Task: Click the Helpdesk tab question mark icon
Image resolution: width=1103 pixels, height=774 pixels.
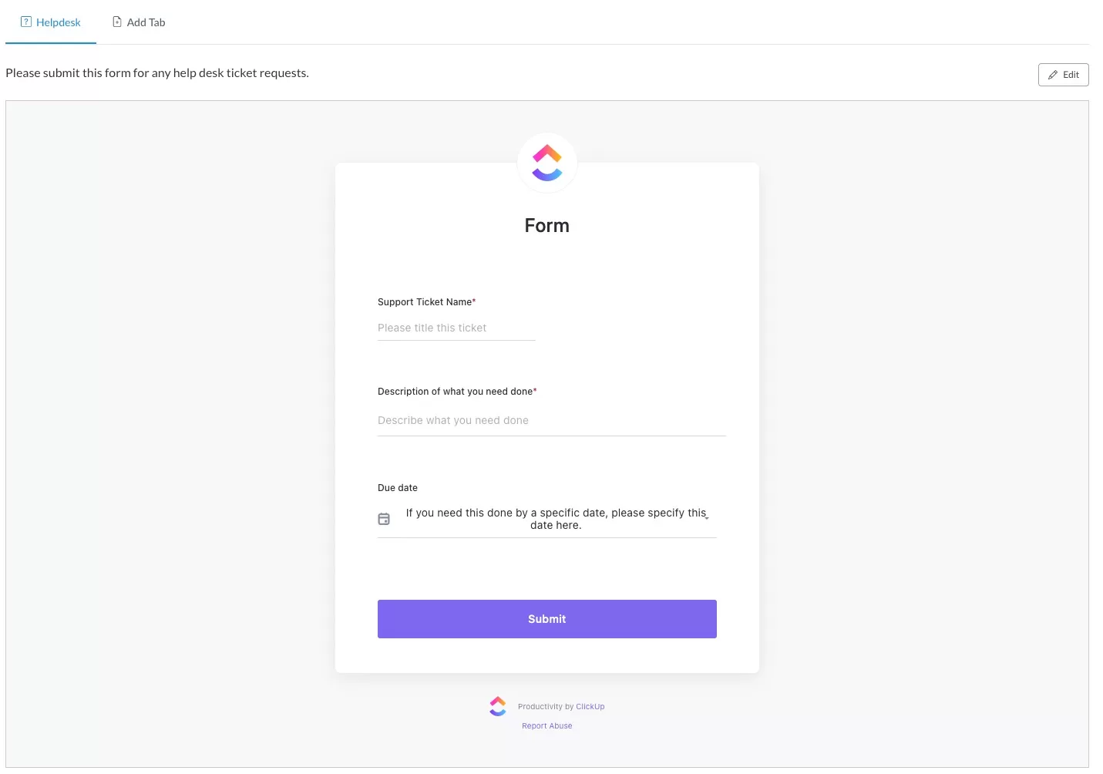Action: (26, 22)
